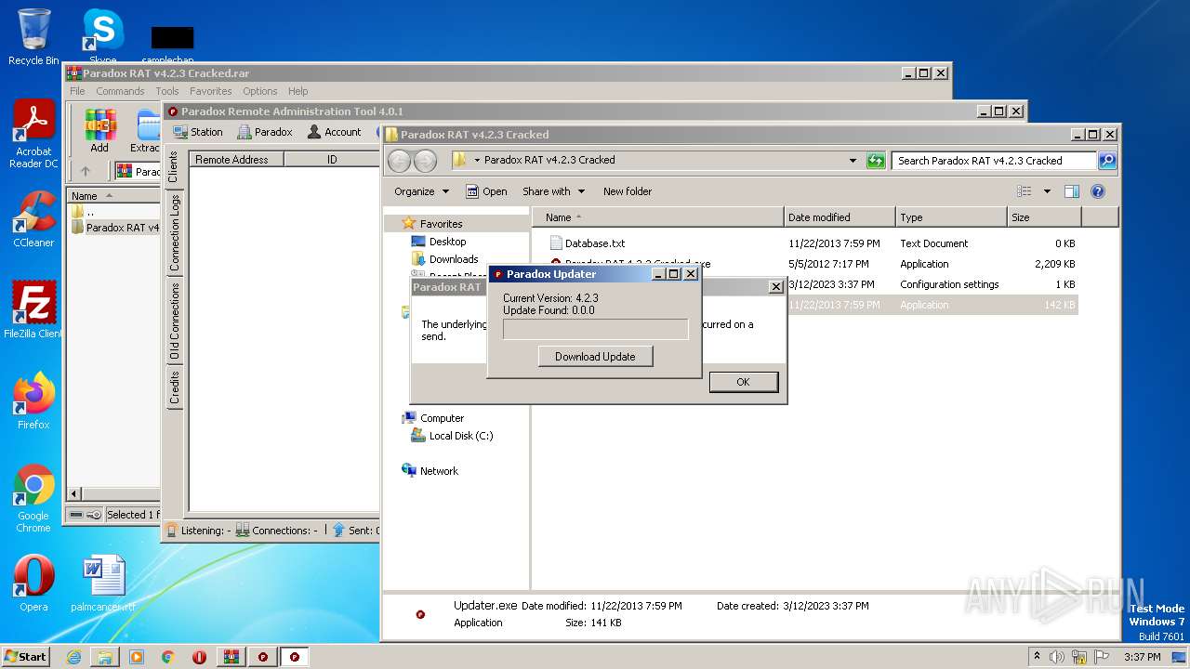Expand the view options dropdown arrow
This screenshot has height=669, width=1190.
pyautogui.click(x=1047, y=191)
